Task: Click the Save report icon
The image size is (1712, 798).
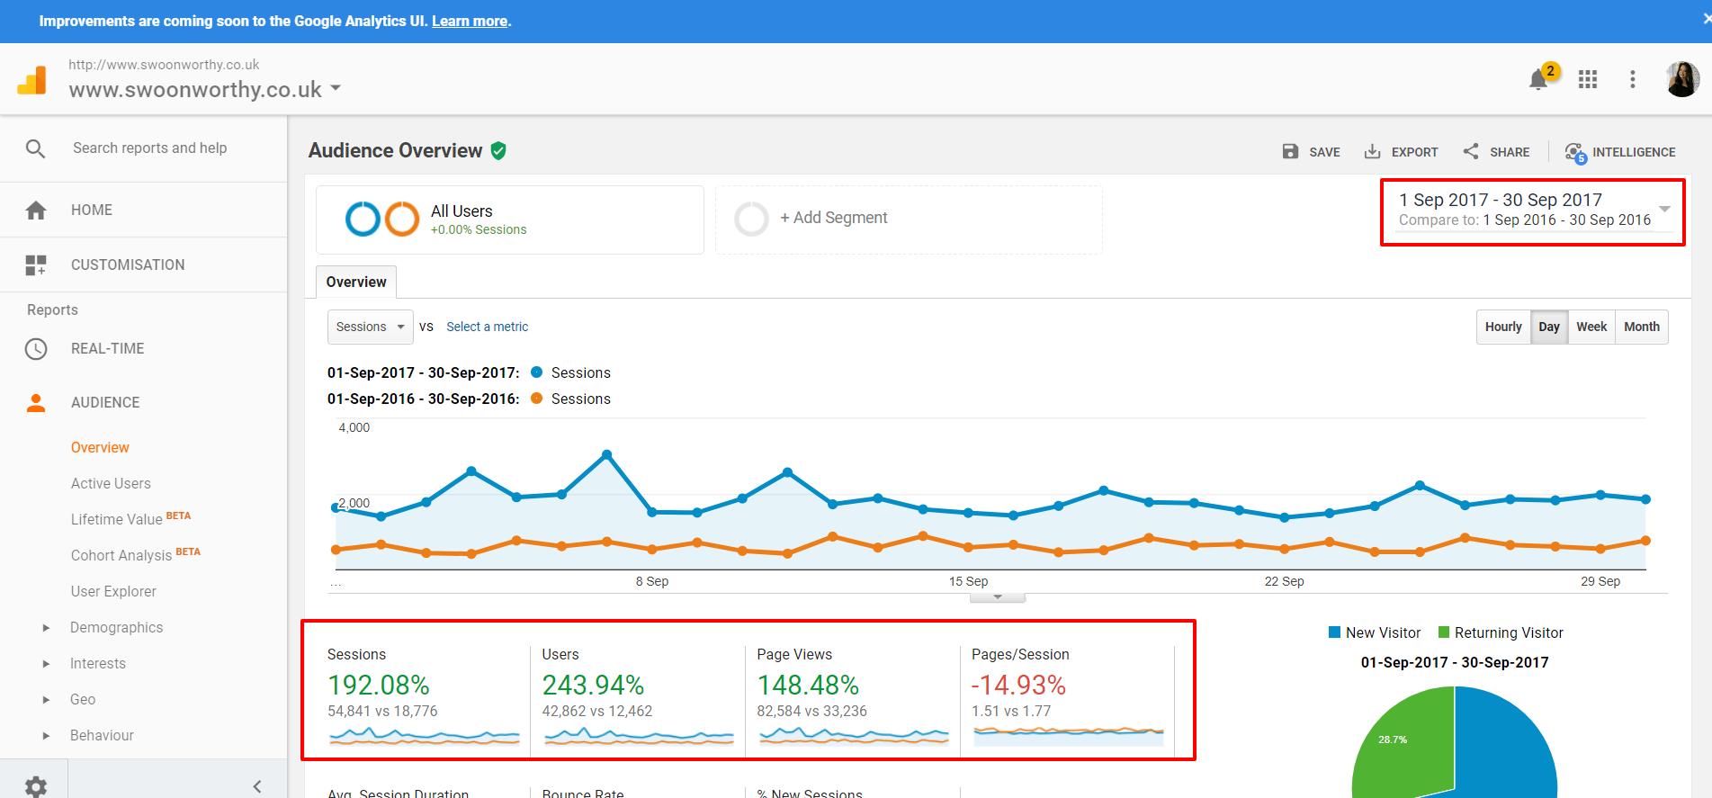Action: tap(1290, 152)
